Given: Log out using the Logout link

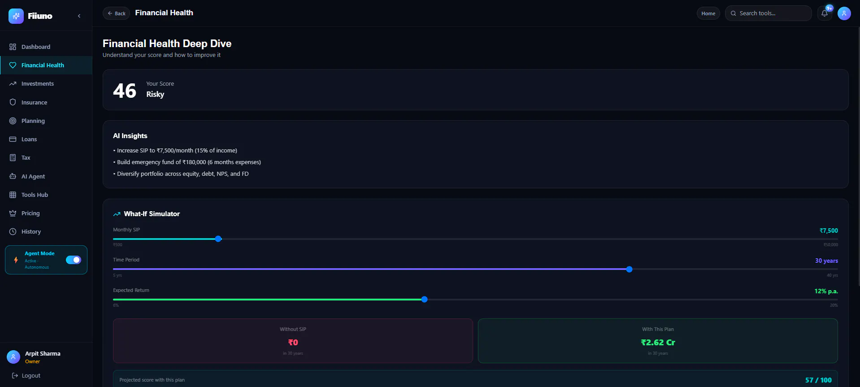Looking at the screenshot, I should (x=26, y=376).
